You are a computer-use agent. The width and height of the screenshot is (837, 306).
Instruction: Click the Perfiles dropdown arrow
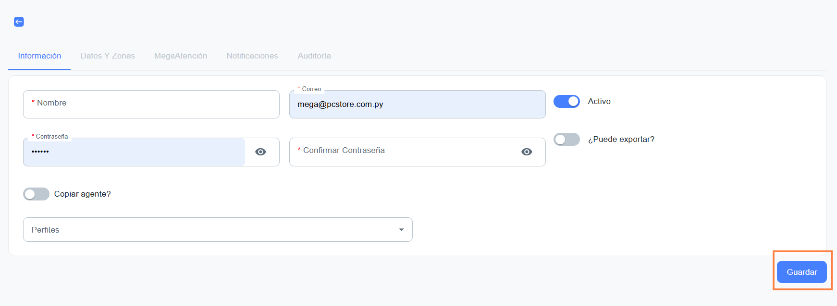[401, 230]
